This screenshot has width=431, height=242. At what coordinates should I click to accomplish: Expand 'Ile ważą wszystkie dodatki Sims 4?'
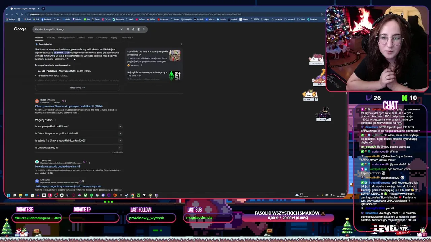[78, 126]
